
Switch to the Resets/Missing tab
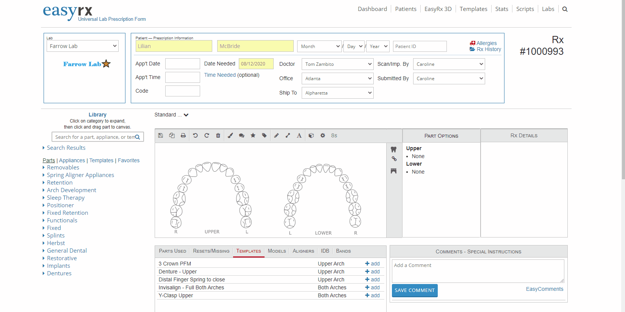pyautogui.click(x=211, y=251)
